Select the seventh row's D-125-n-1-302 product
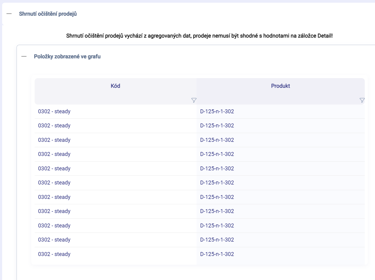Viewport: 375px width, 280px height. [217, 197]
